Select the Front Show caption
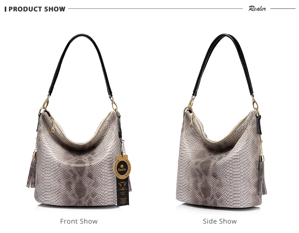299x233 pixels. pyautogui.click(x=79, y=221)
